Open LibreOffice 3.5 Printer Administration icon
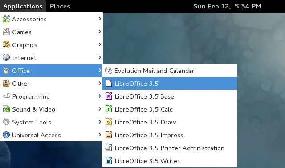 (x=109, y=148)
